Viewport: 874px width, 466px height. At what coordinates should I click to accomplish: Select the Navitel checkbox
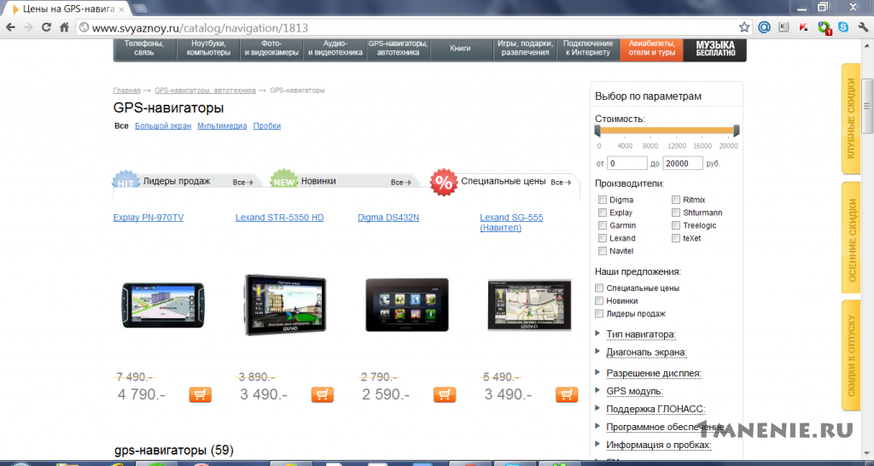602,251
